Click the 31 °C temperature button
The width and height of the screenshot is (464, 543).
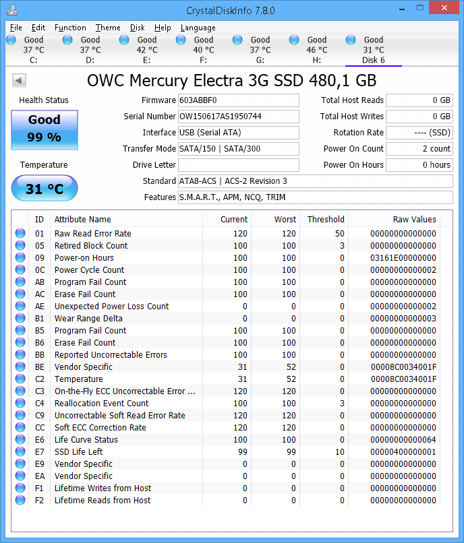coord(45,189)
